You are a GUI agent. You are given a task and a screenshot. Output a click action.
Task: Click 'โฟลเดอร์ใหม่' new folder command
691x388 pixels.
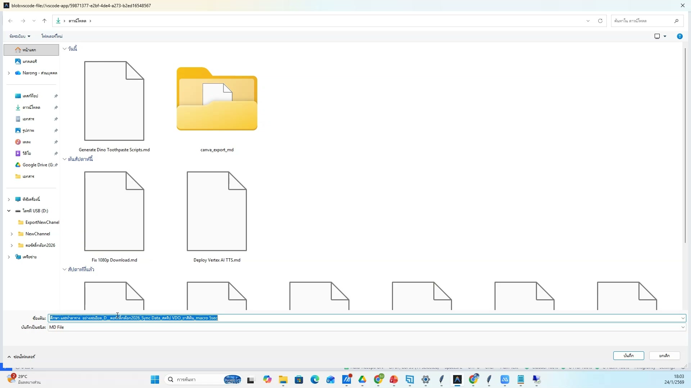[x=52, y=36]
